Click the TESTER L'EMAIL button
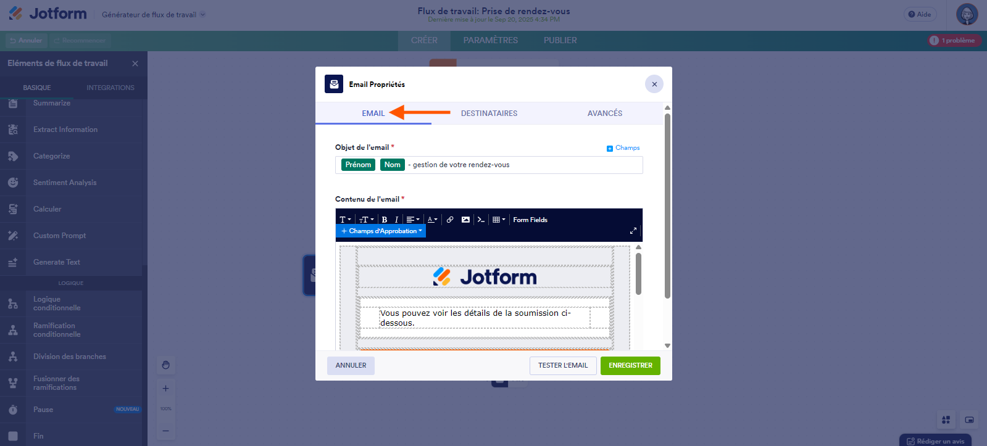 562,366
